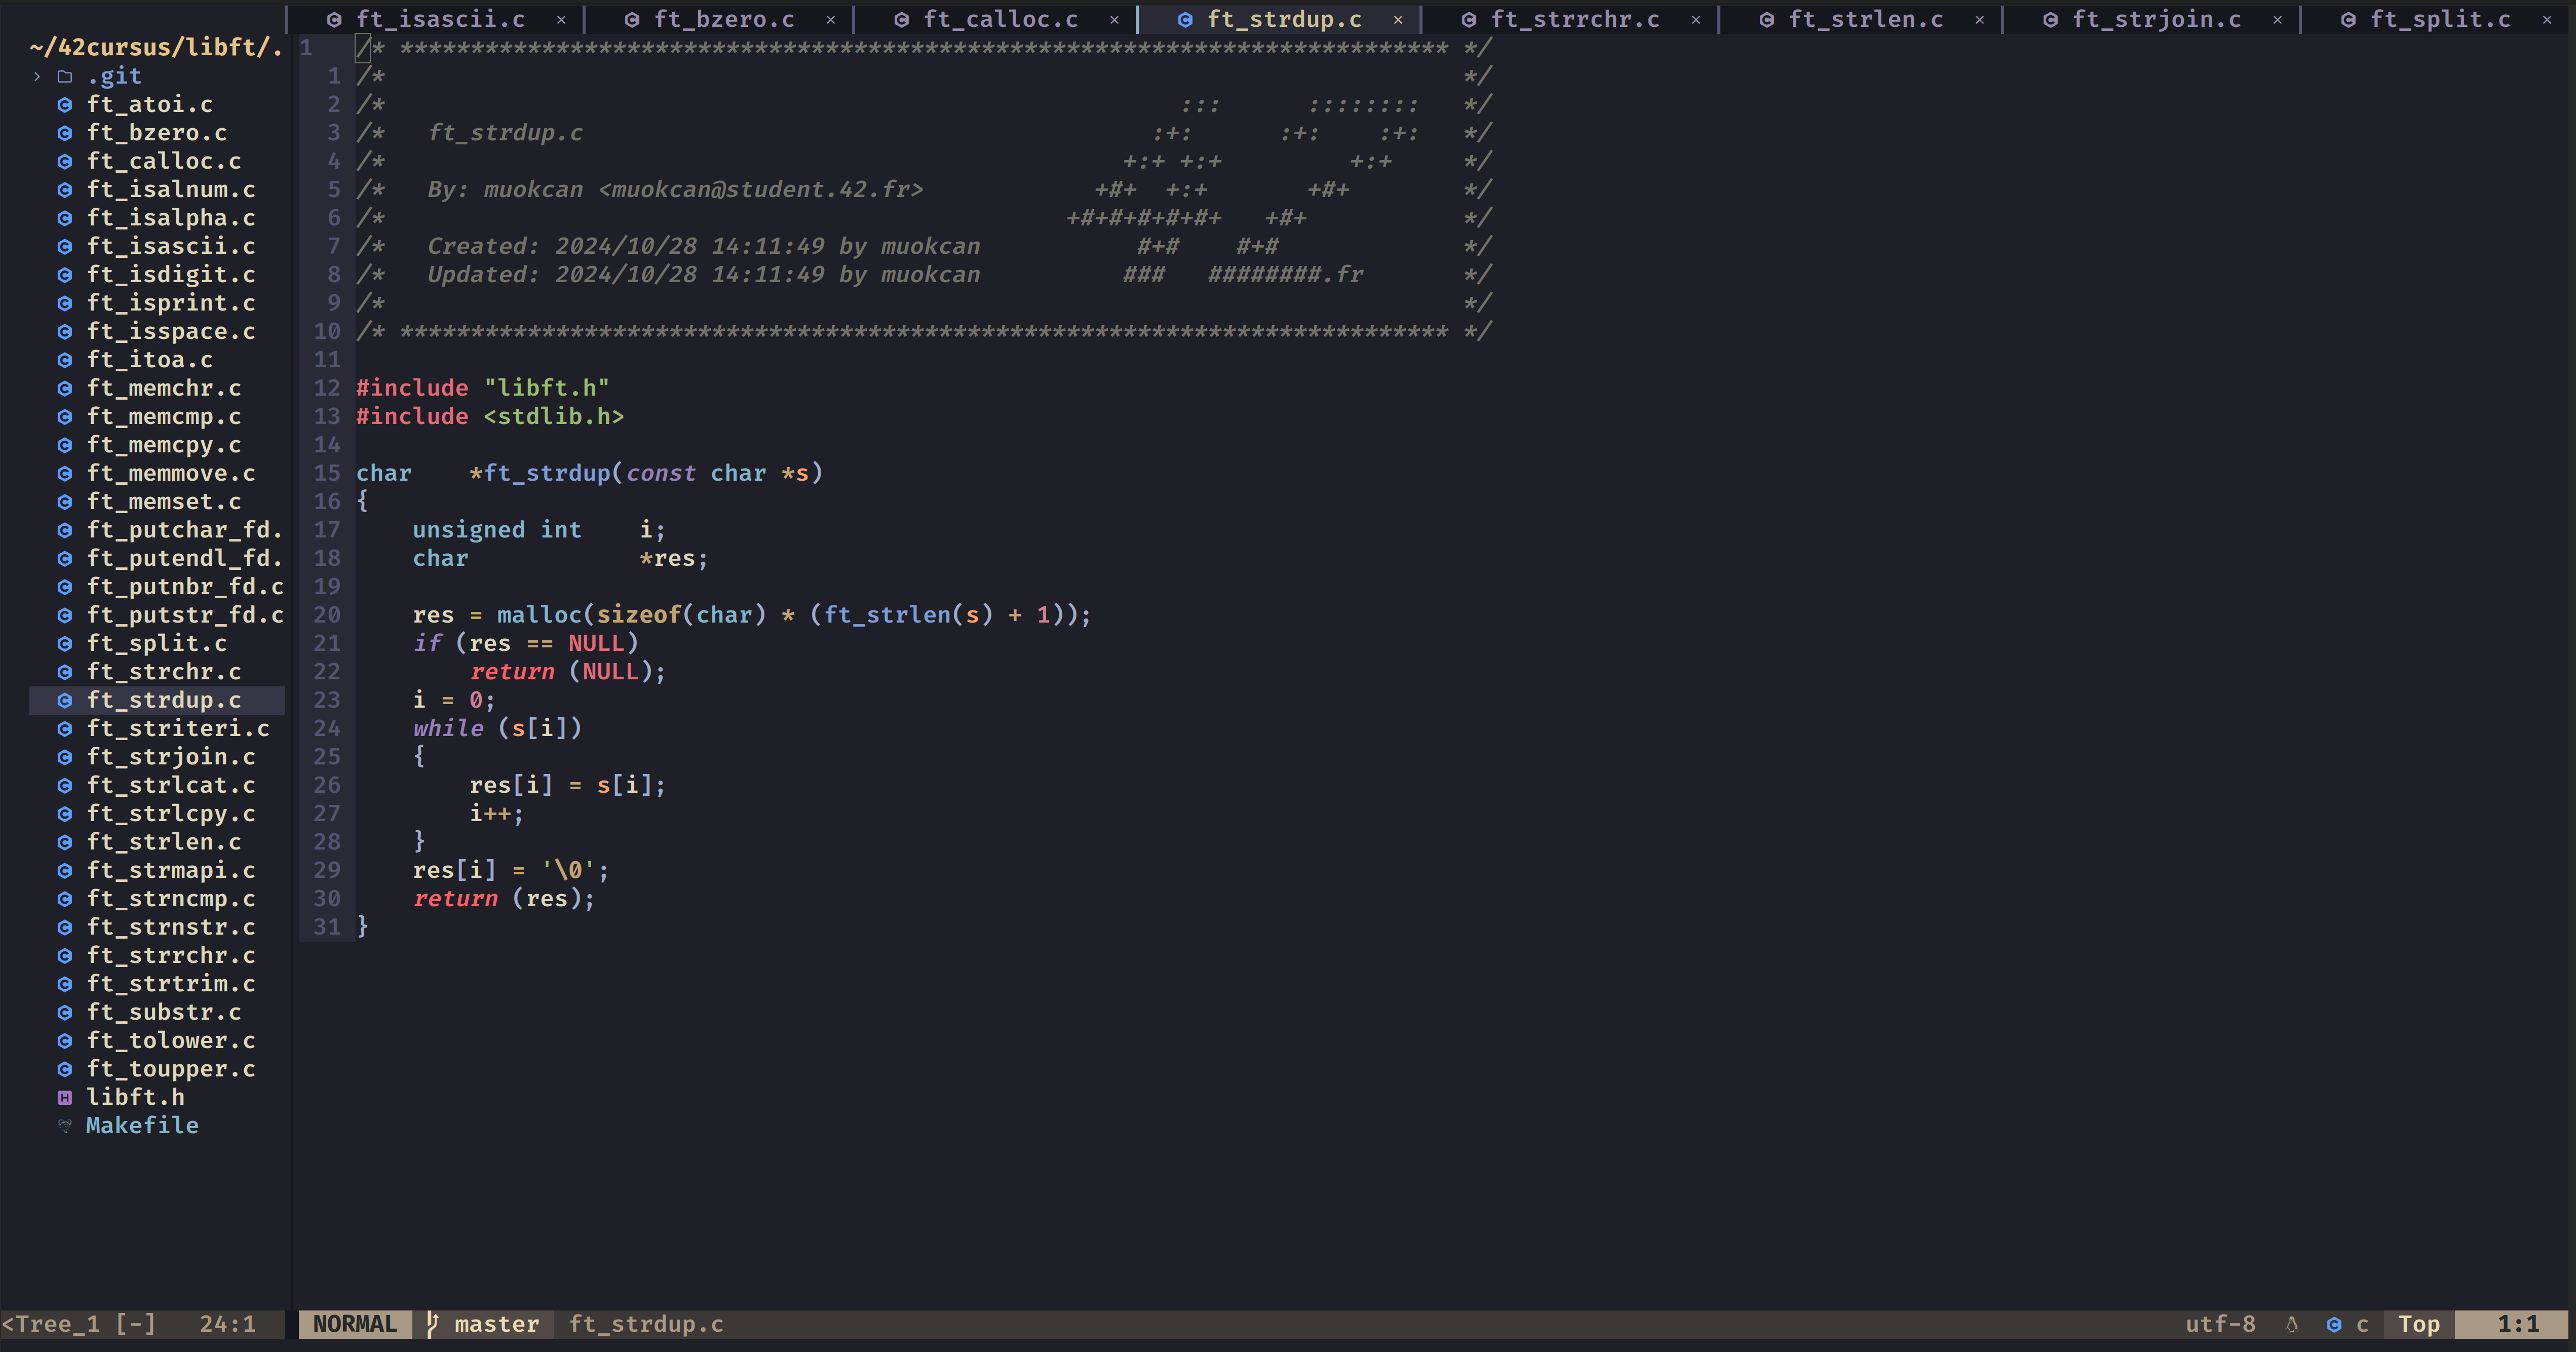The width and height of the screenshot is (2576, 1352).
Task: Close the ft_strdup.c tab
Action: (1398, 20)
